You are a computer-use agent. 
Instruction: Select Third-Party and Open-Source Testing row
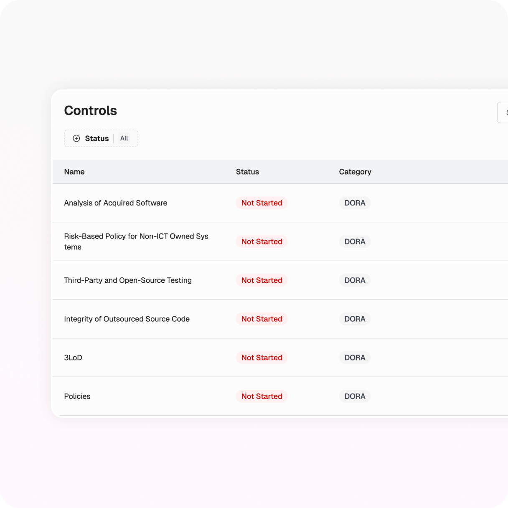[128, 280]
